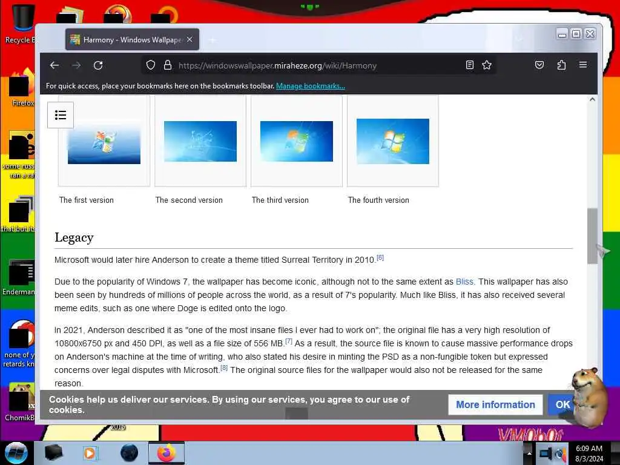Open the media player taskbar icon
Image resolution: width=620 pixels, height=465 pixels.
coord(91,453)
